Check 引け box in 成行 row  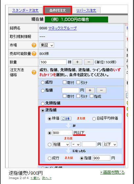click(78, 82)
